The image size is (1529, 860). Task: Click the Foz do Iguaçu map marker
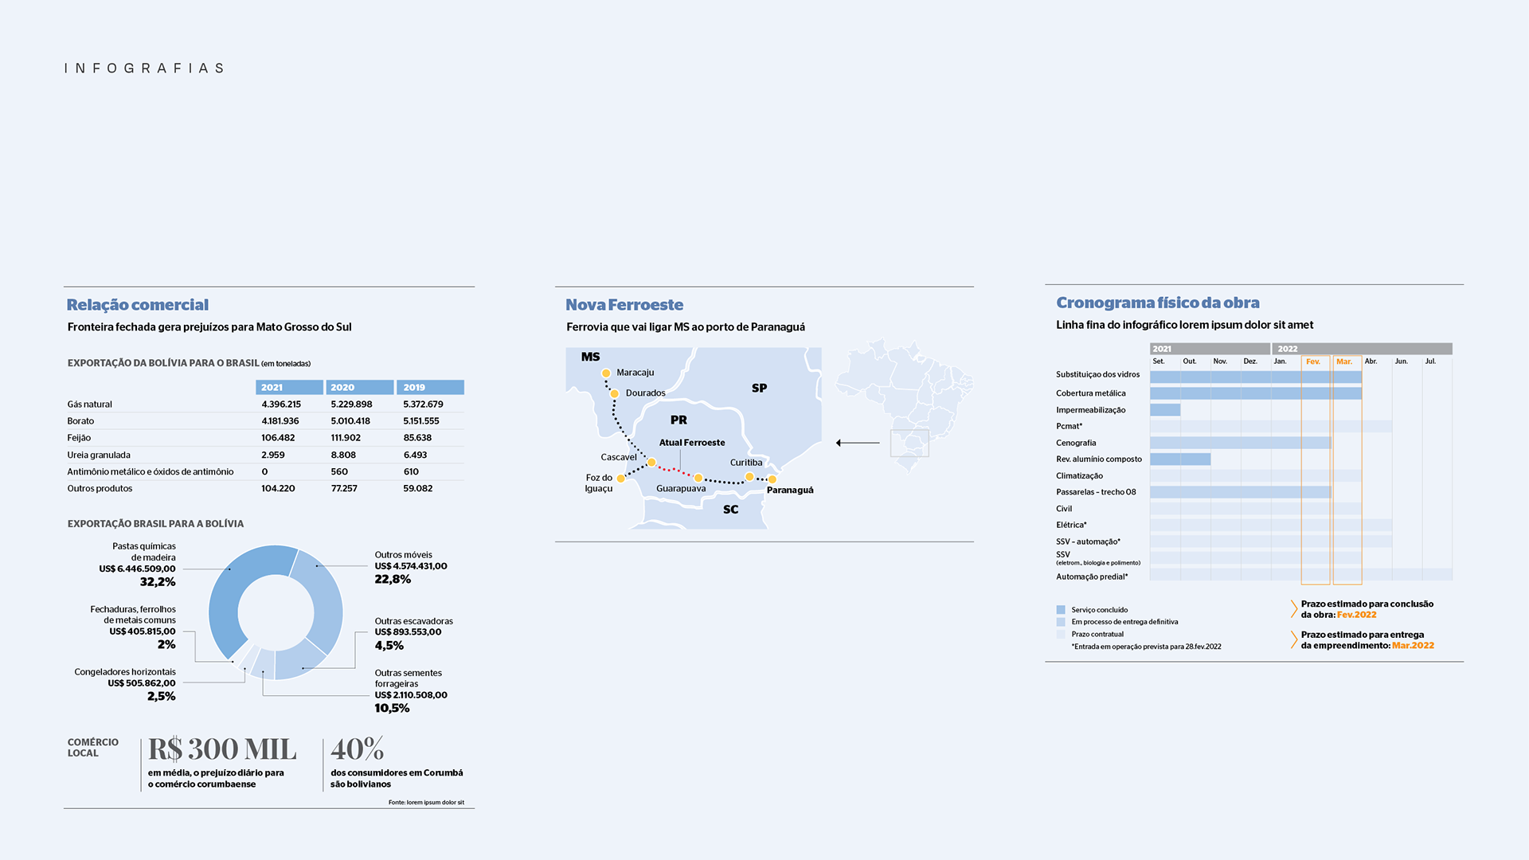click(621, 479)
